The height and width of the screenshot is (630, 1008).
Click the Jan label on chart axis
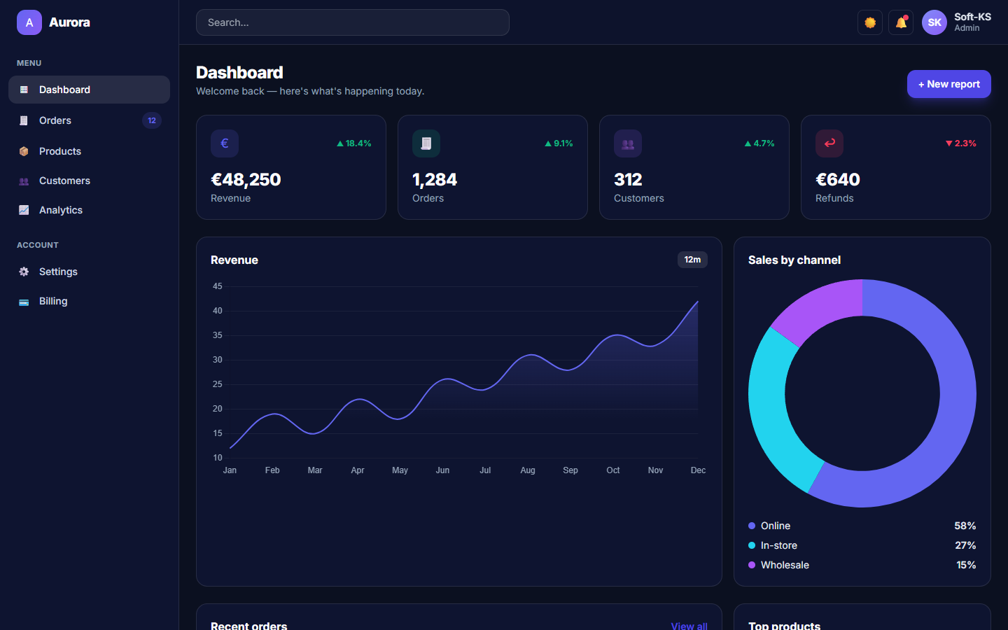tap(230, 470)
